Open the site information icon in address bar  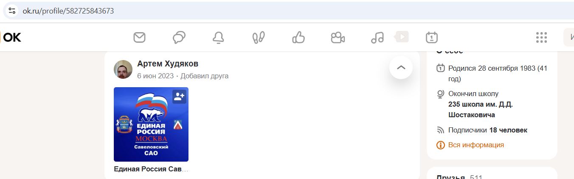click(12, 11)
